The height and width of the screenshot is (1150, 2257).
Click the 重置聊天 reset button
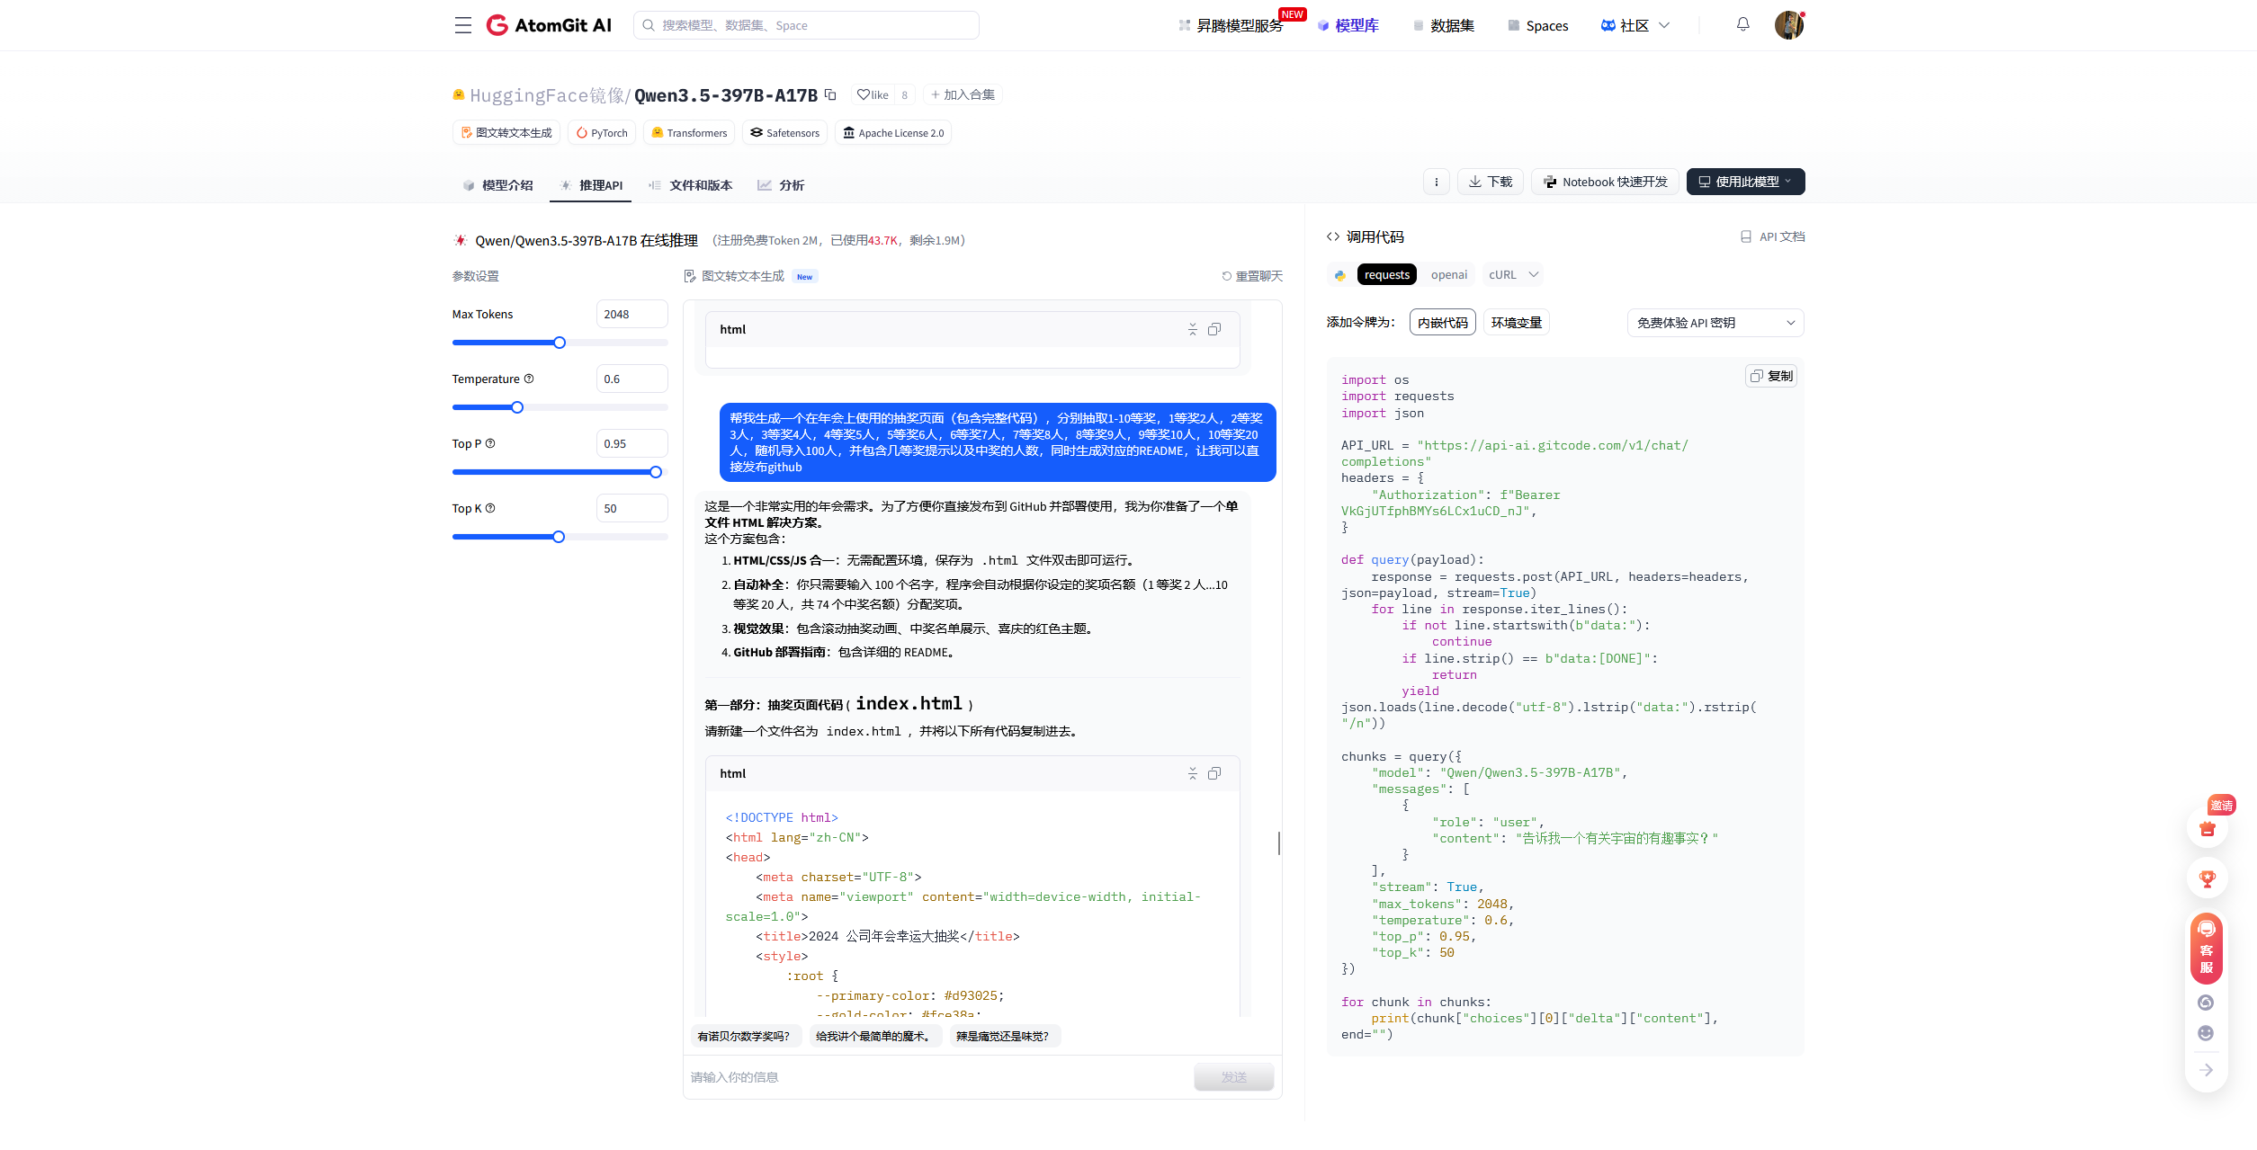click(x=1251, y=276)
